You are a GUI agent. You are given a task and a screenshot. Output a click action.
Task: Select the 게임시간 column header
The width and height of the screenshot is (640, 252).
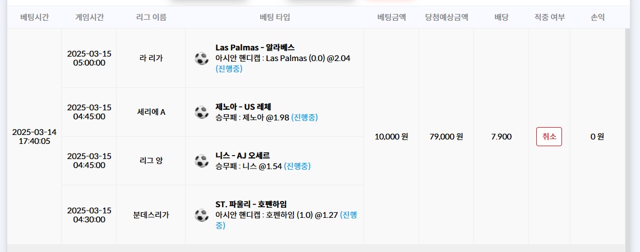point(89,17)
